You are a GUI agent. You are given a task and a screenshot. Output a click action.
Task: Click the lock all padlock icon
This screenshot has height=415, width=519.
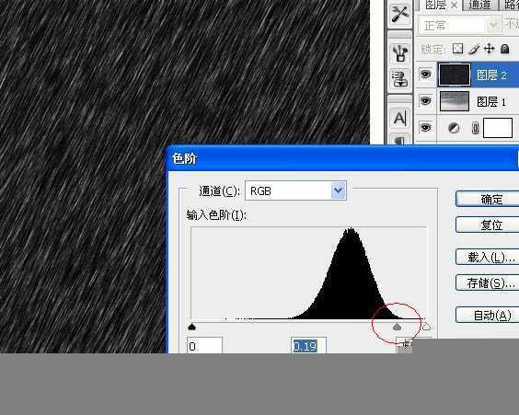504,49
